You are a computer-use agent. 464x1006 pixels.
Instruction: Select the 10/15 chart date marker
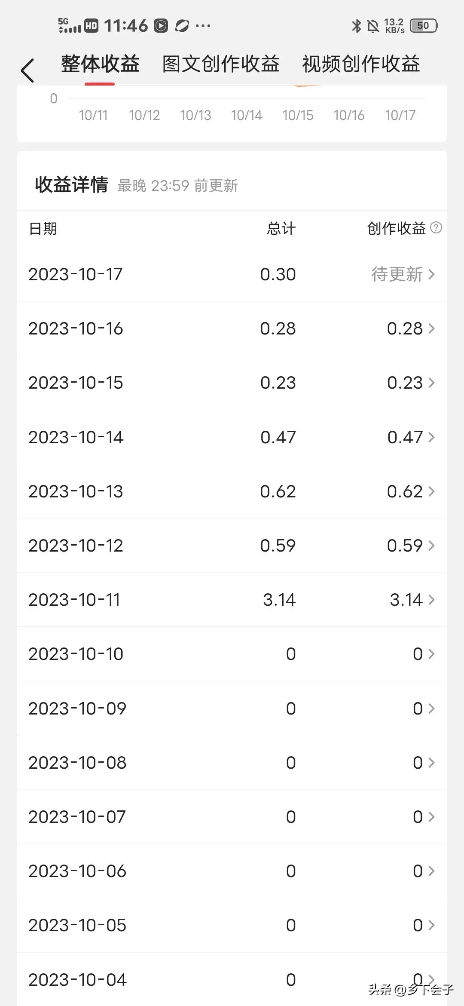298,115
